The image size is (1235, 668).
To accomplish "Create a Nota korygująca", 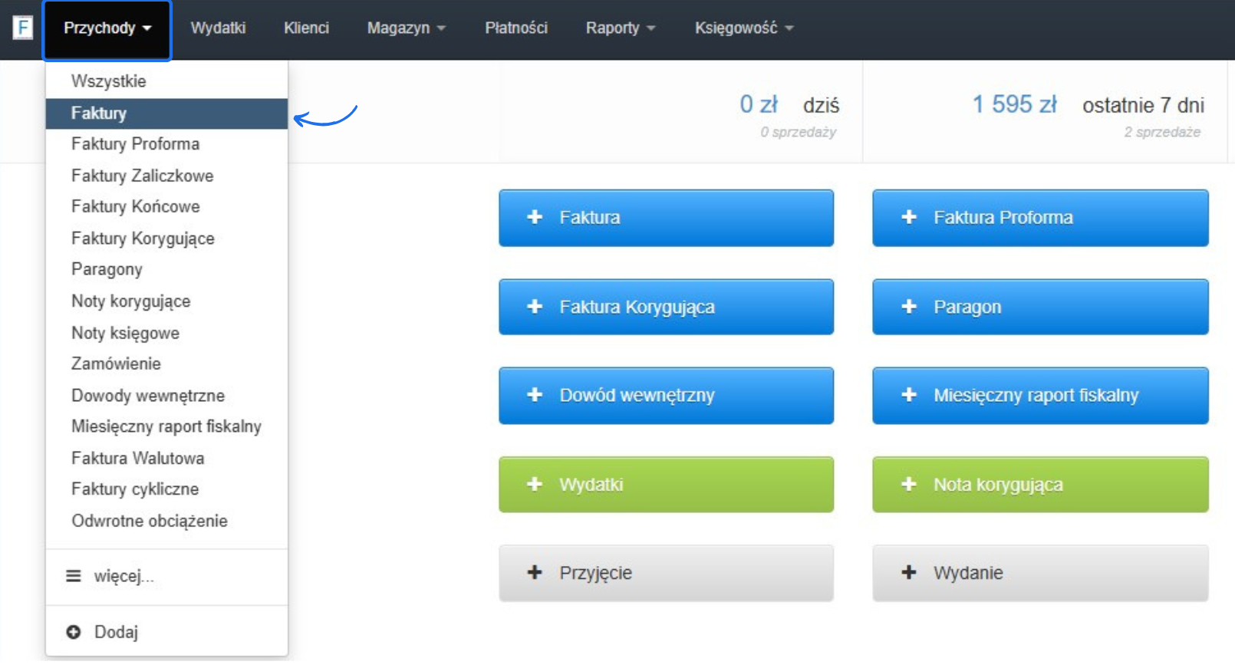I will click(1040, 485).
